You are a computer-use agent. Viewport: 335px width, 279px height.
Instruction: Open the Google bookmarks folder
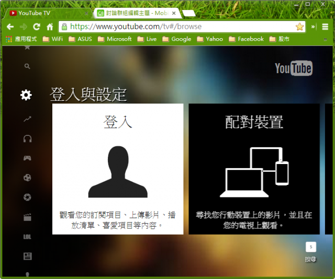tap(176, 39)
